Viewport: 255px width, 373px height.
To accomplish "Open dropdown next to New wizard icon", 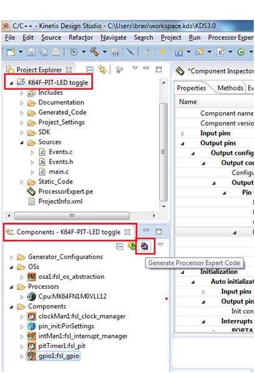I will click(x=21, y=52).
